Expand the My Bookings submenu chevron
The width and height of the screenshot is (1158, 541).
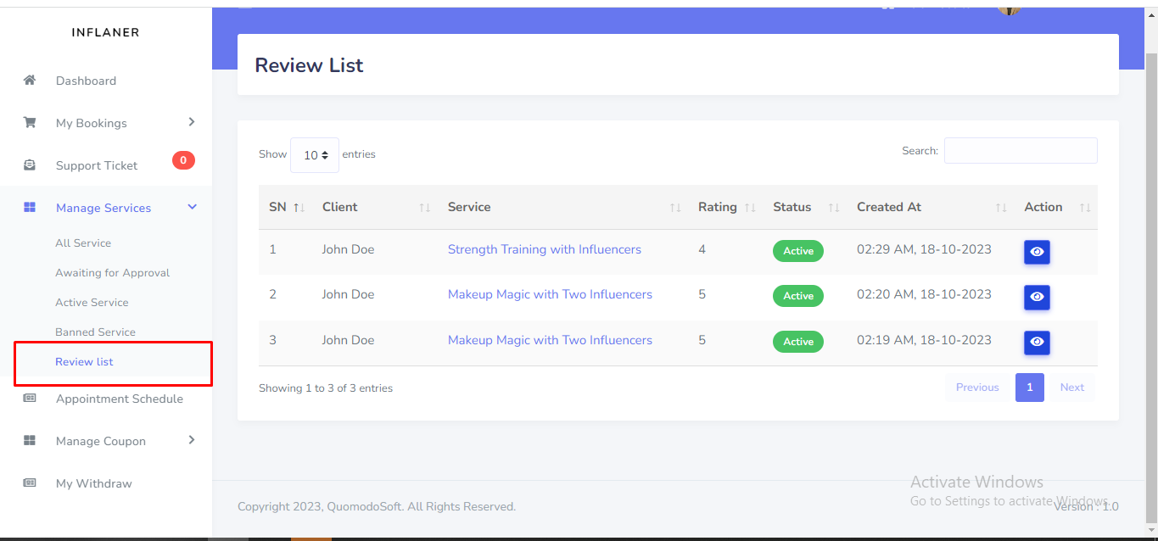(192, 122)
